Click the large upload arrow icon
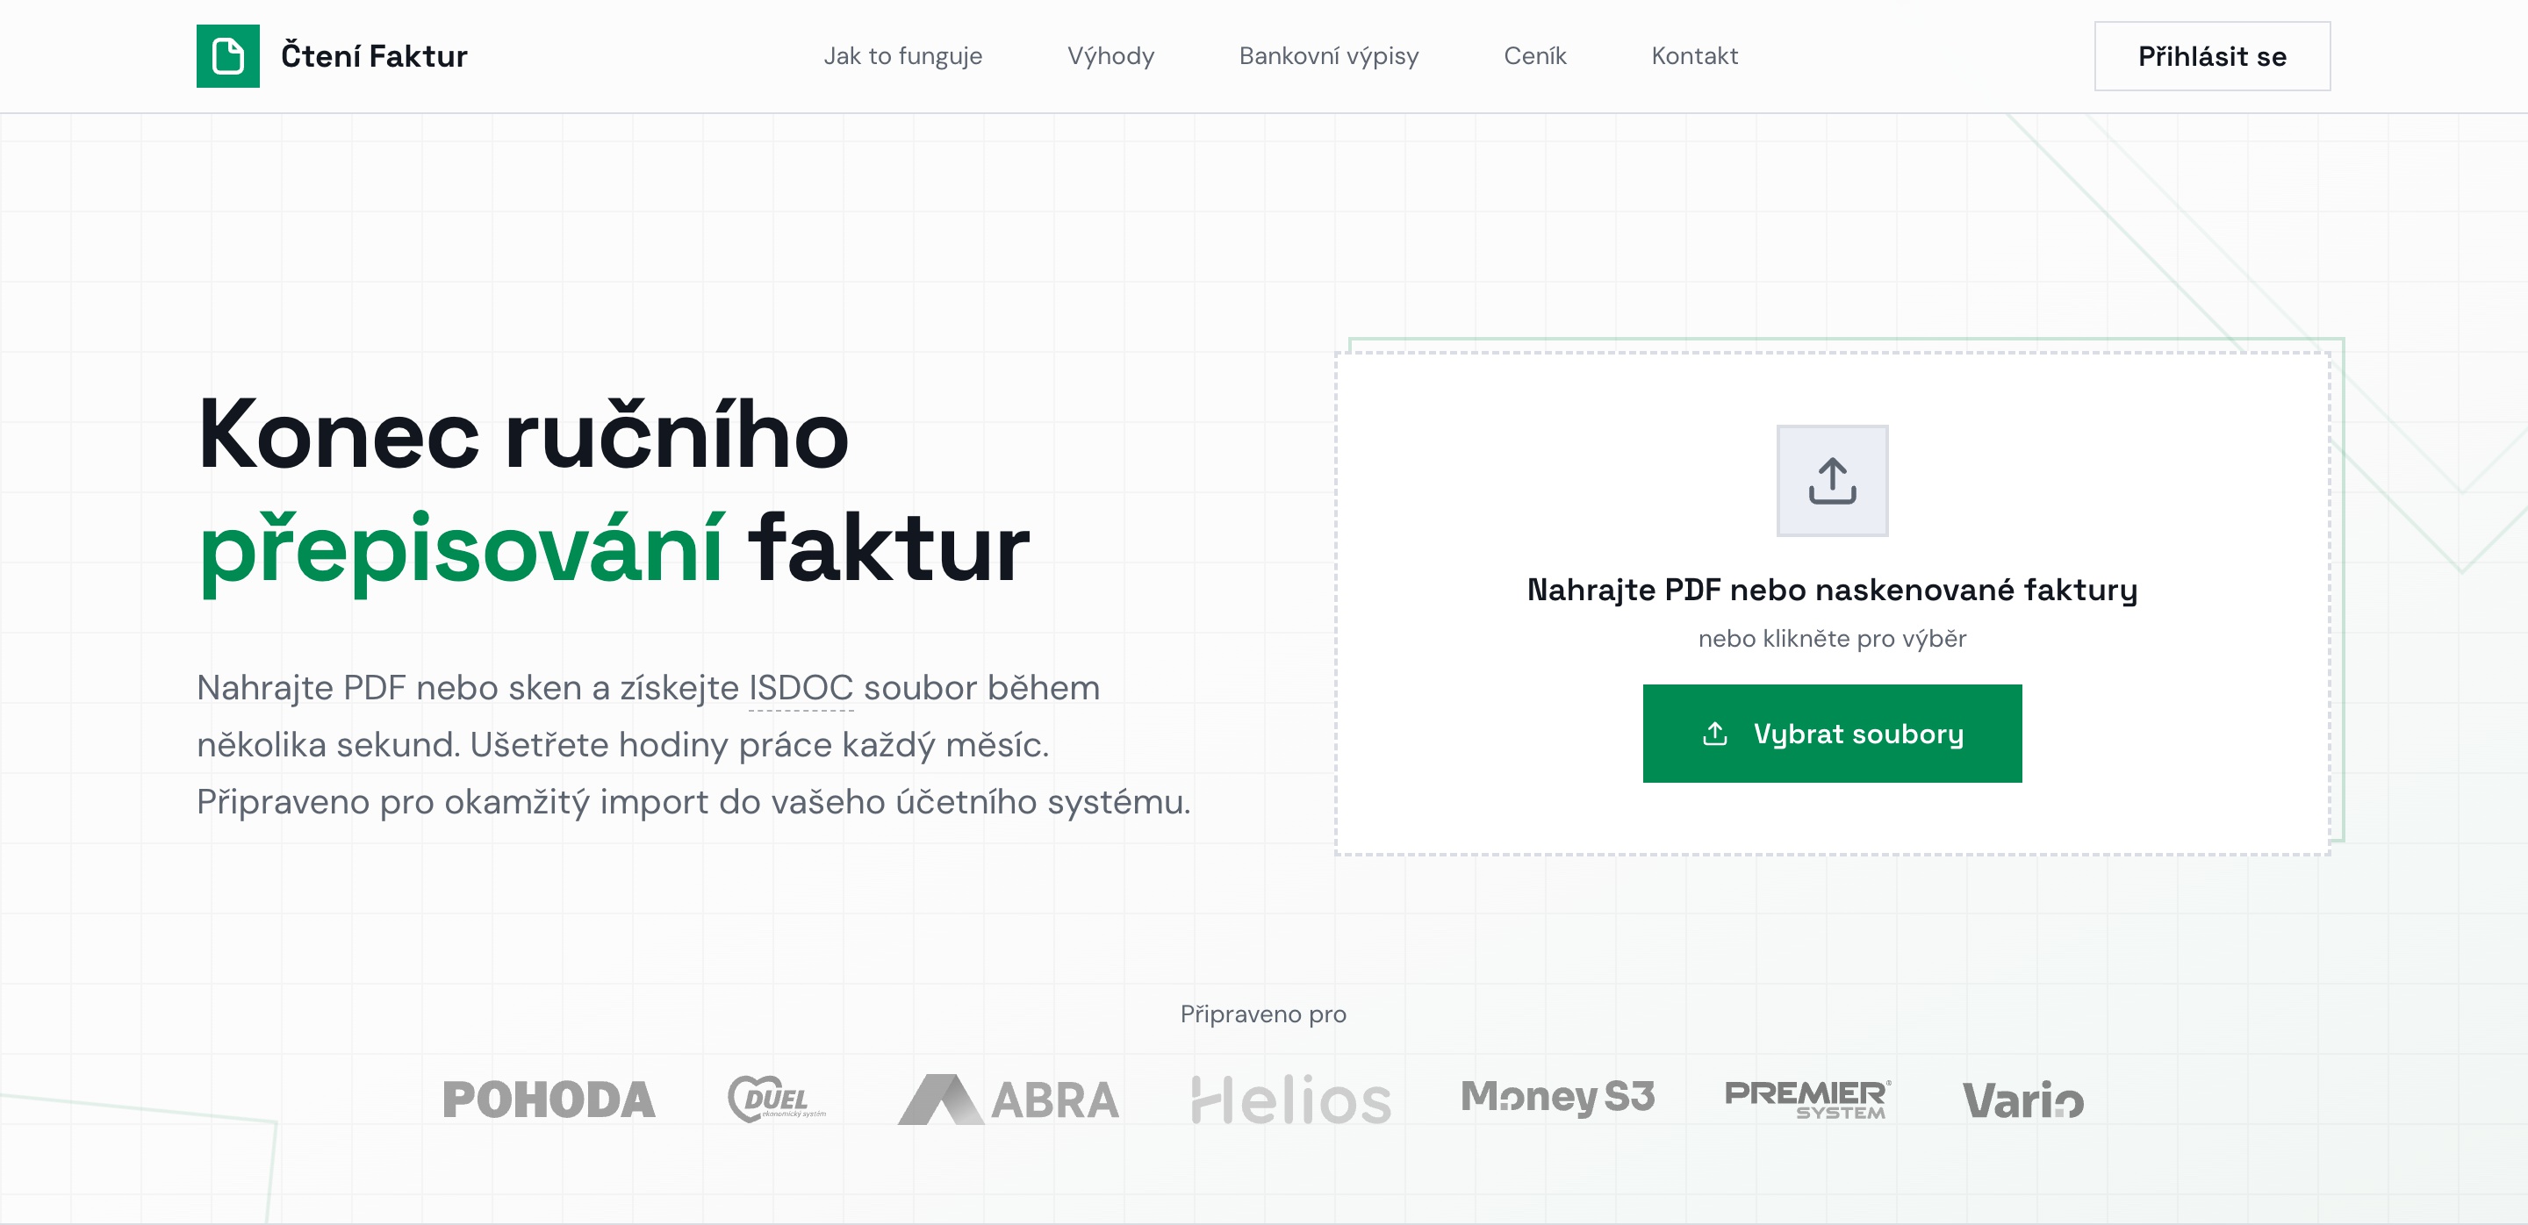2528x1225 pixels. [1831, 481]
